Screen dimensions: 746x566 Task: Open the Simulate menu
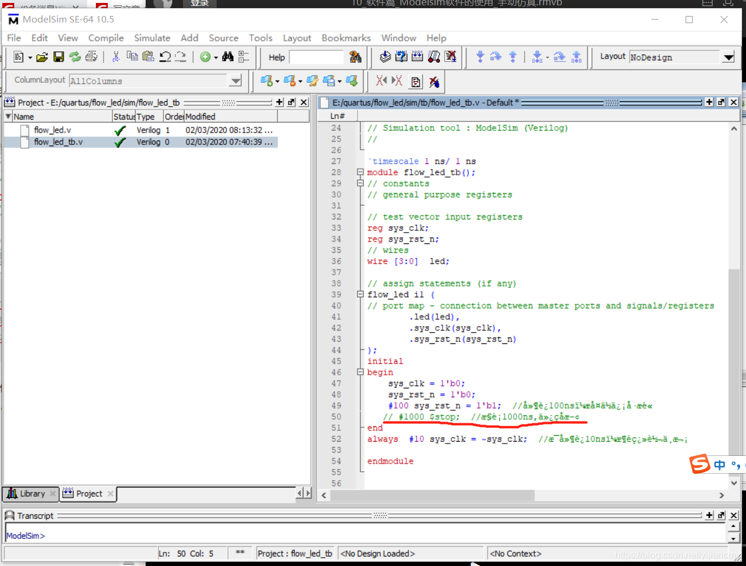pyautogui.click(x=152, y=38)
